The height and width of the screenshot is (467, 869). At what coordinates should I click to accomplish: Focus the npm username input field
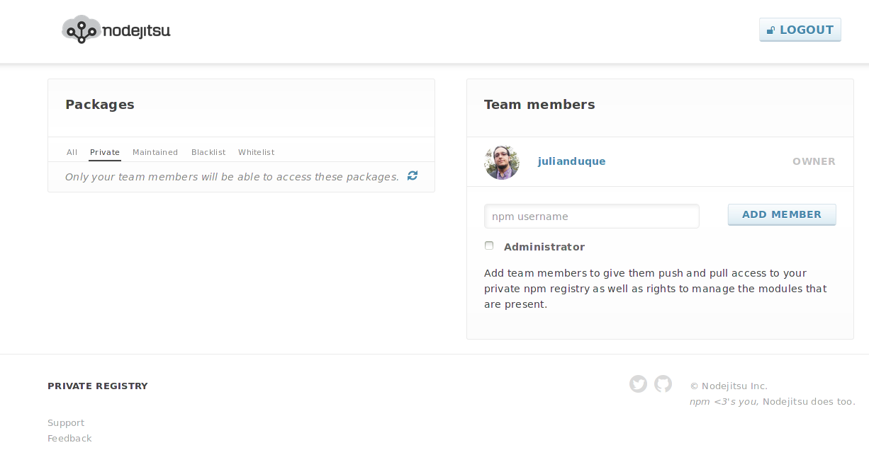(x=592, y=217)
